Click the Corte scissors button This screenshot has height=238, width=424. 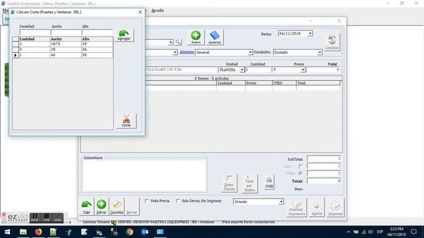point(127,120)
